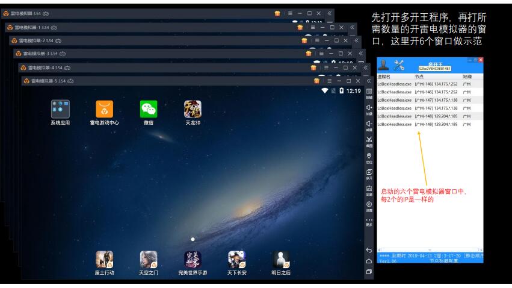Open the wrench tools icon in 多开王
512x288 pixels.
(399, 65)
